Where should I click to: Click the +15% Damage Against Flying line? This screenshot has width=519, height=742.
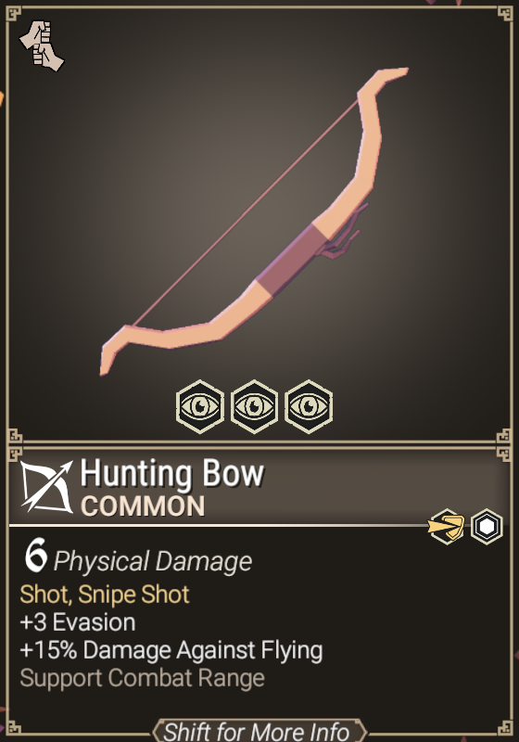click(171, 650)
